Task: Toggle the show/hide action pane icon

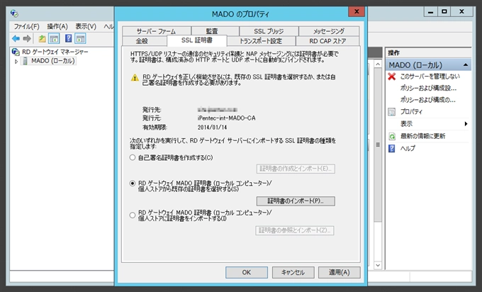Action: (81, 39)
